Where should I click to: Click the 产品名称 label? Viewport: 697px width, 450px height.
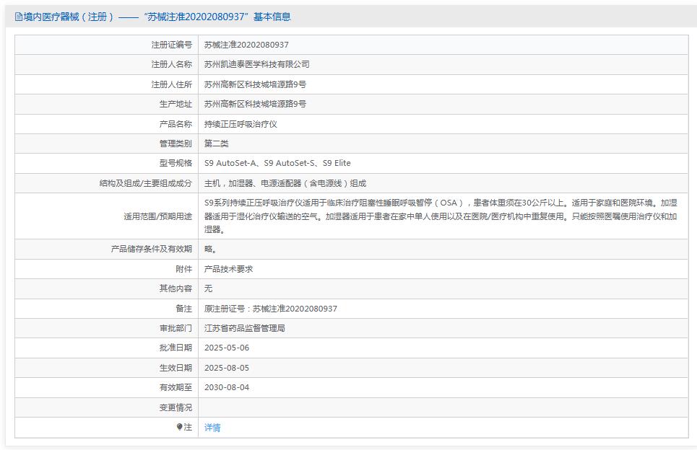point(176,124)
